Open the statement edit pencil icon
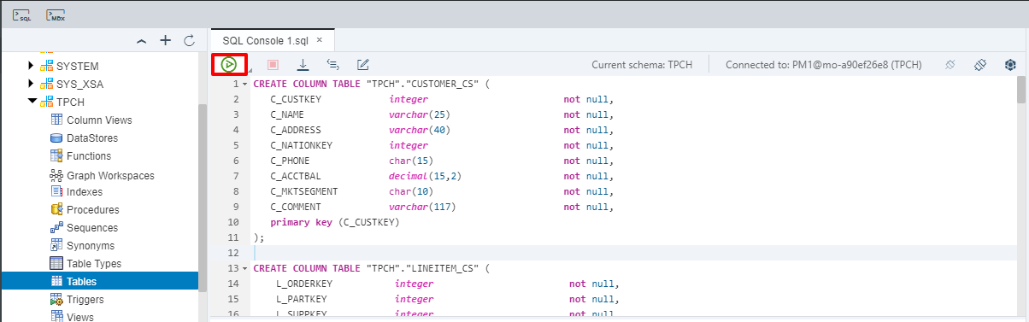The image size is (1029, 322). click(362, 64)
